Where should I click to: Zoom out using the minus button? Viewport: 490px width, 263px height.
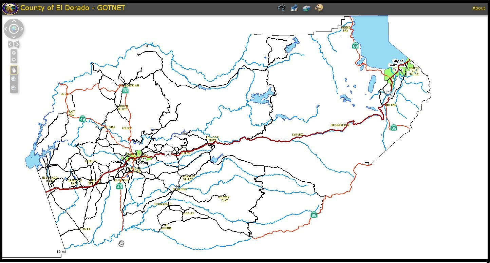[x=14, y=60]
